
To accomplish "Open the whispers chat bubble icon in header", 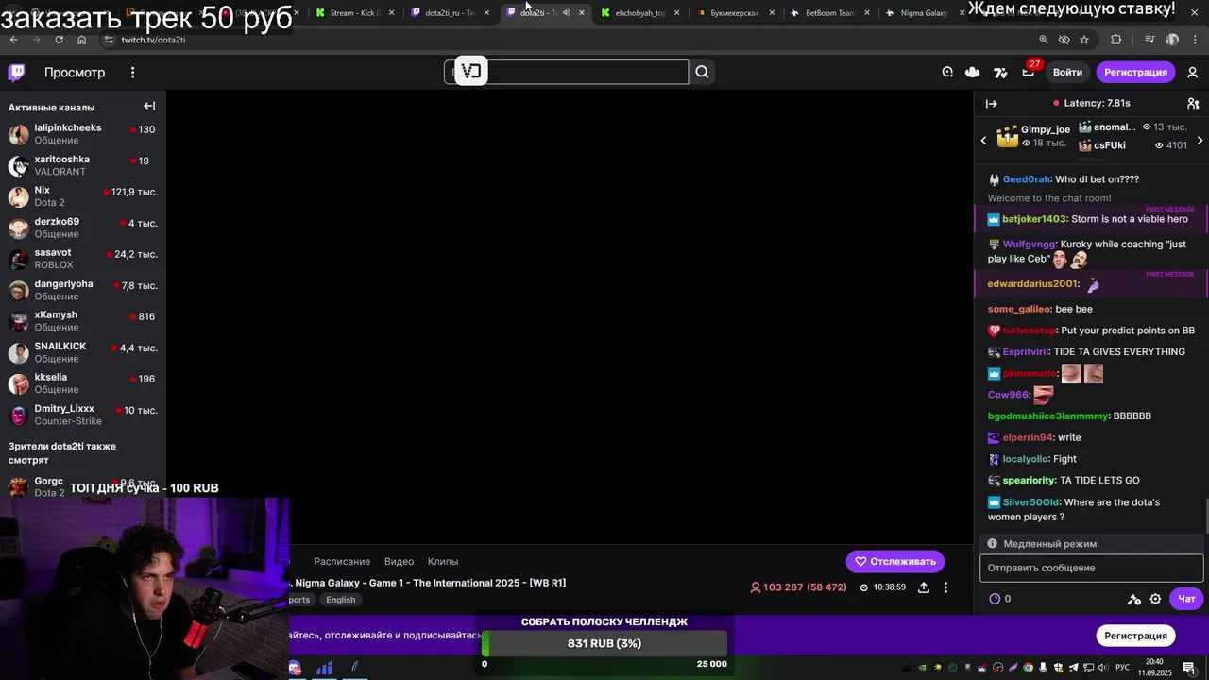I will 947,72.
